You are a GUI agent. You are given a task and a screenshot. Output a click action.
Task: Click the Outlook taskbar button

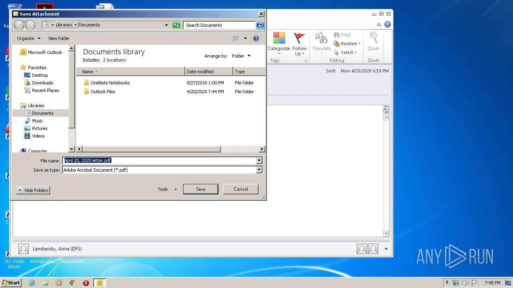tap(99, 283)
